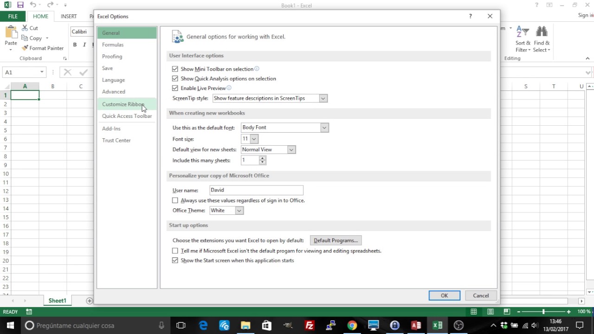The width and height of the screenshot is (594, 334).
Task: Click info icon beside Enable Live Preview
Action: [229, 88]
